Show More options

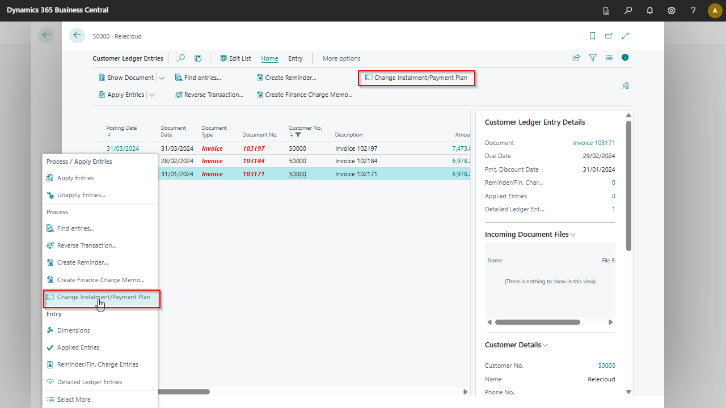[x=341, y=58]
